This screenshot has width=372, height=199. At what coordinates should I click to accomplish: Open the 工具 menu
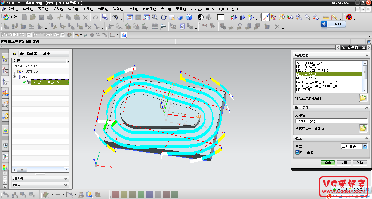[88, 9]
